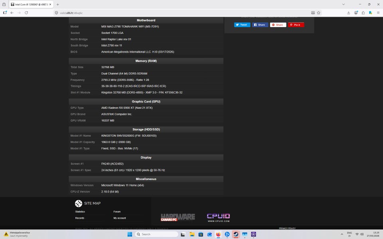Toggle reader view icon in address bar
This screenshot has height=239, width=383.
pyautogui.click(x=313, y=13)
